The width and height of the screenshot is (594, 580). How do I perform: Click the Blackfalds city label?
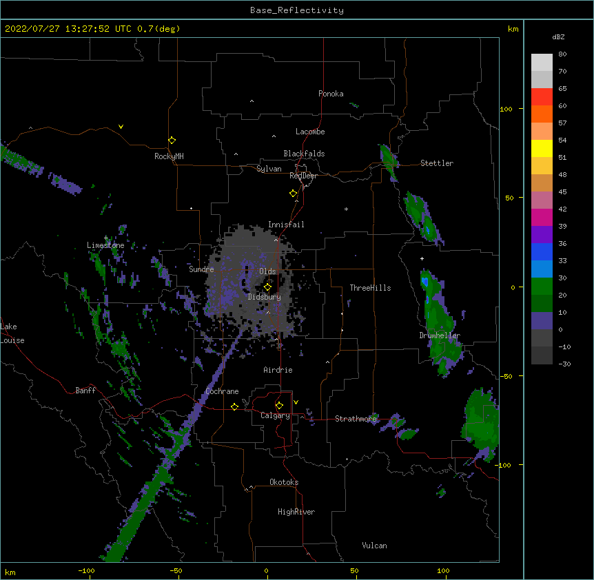[304, 154]
